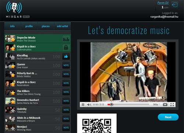Vote for Queen One Vision
184x133 pixels.
point(66,65)
